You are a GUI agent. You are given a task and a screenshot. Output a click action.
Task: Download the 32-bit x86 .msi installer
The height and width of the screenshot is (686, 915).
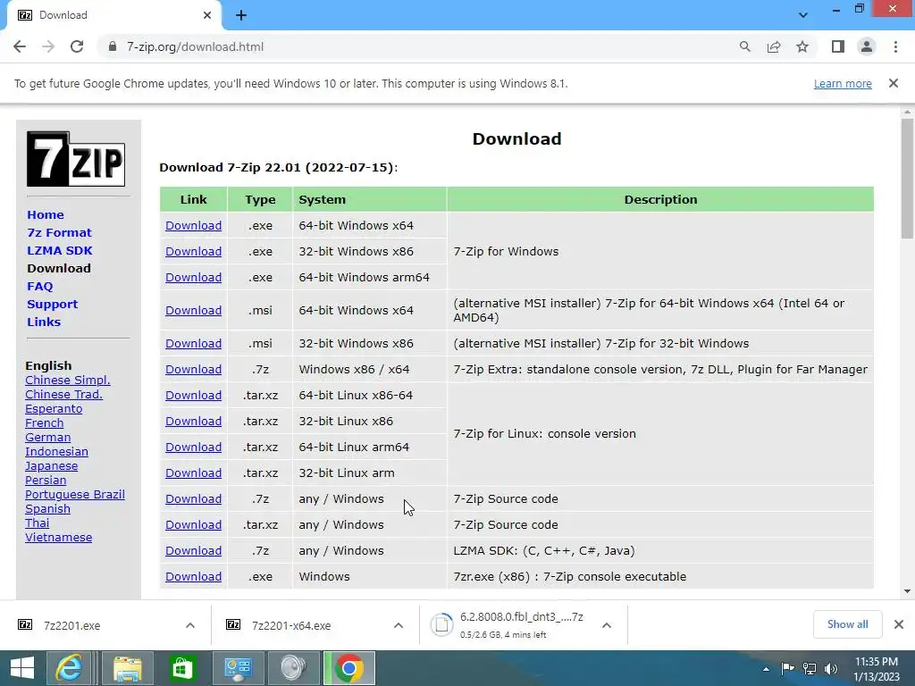pyautogui.click(x=193, y=344)
